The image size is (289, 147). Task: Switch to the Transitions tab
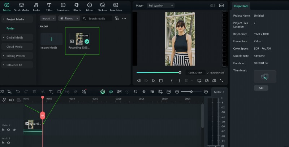(x=63, y=7)
